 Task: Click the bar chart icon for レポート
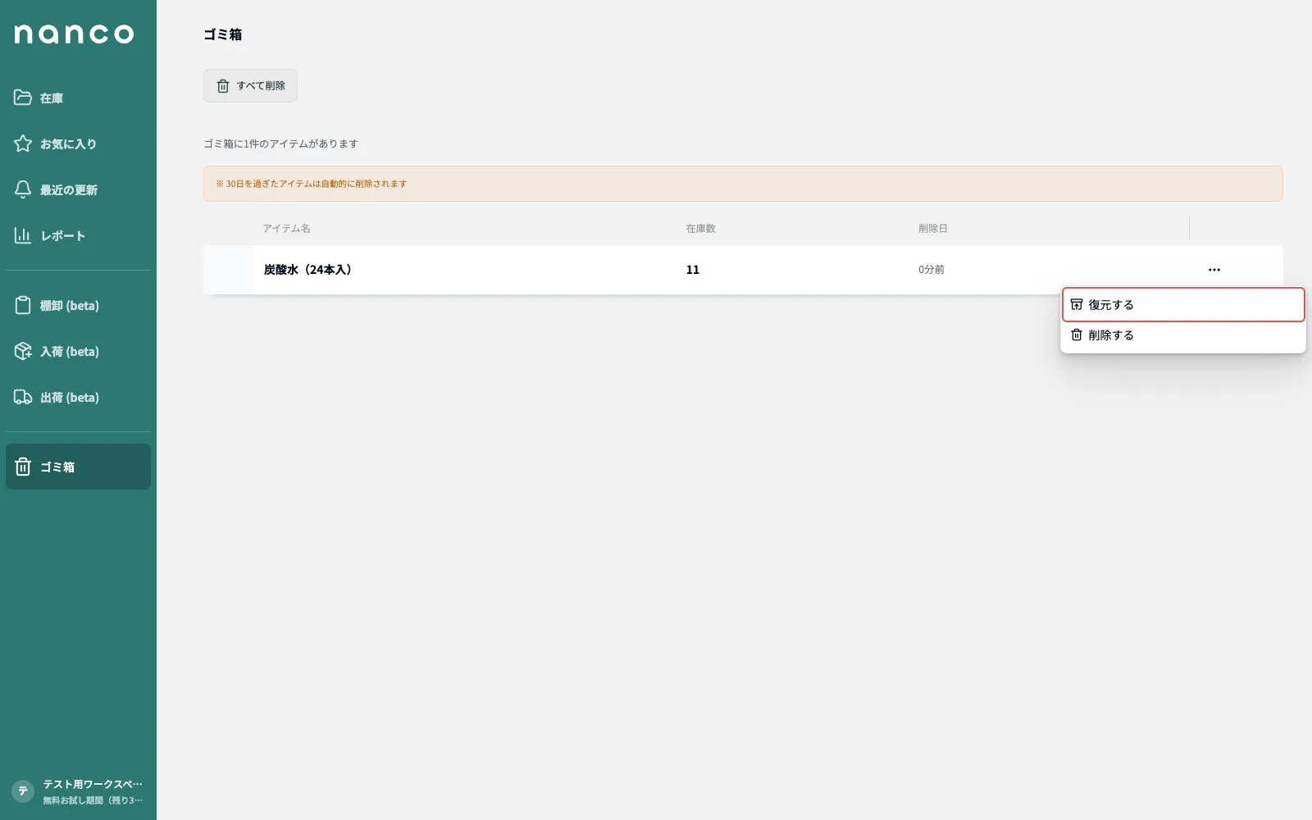point(23,235)
